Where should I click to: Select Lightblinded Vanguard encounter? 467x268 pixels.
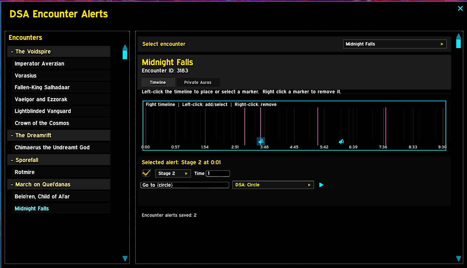pyautogui.click(x=61, y=111)
